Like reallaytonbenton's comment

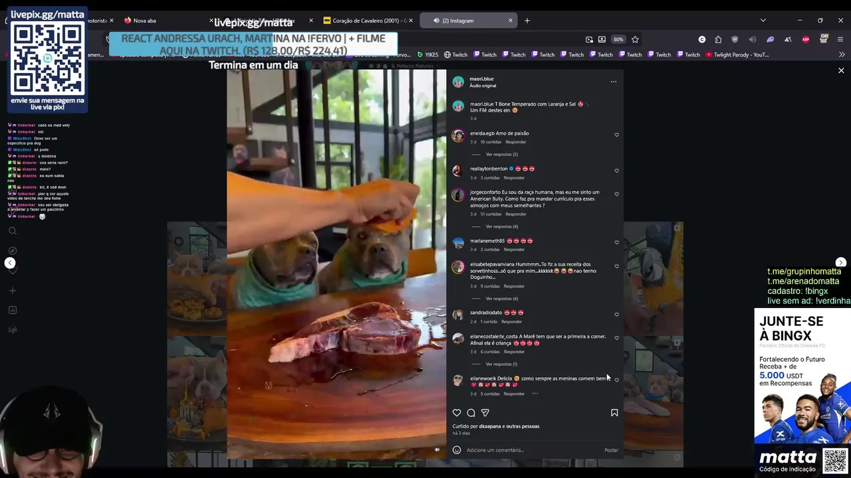(x=616, y=171)
